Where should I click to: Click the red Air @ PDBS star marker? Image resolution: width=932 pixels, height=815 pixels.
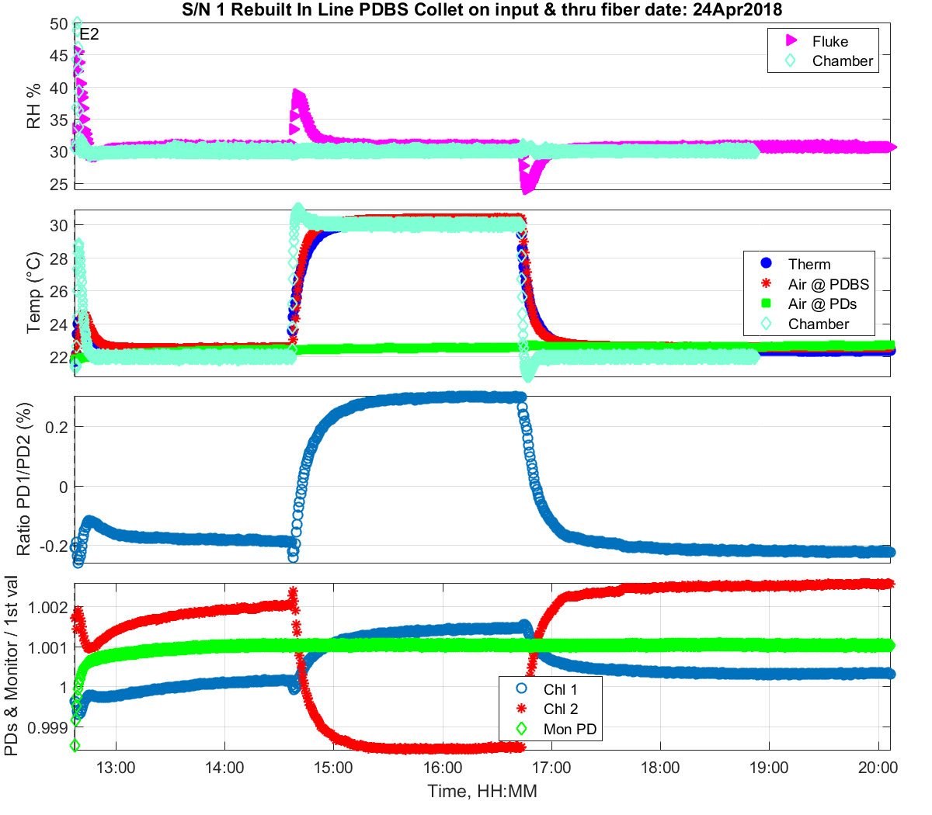(767, 284)
